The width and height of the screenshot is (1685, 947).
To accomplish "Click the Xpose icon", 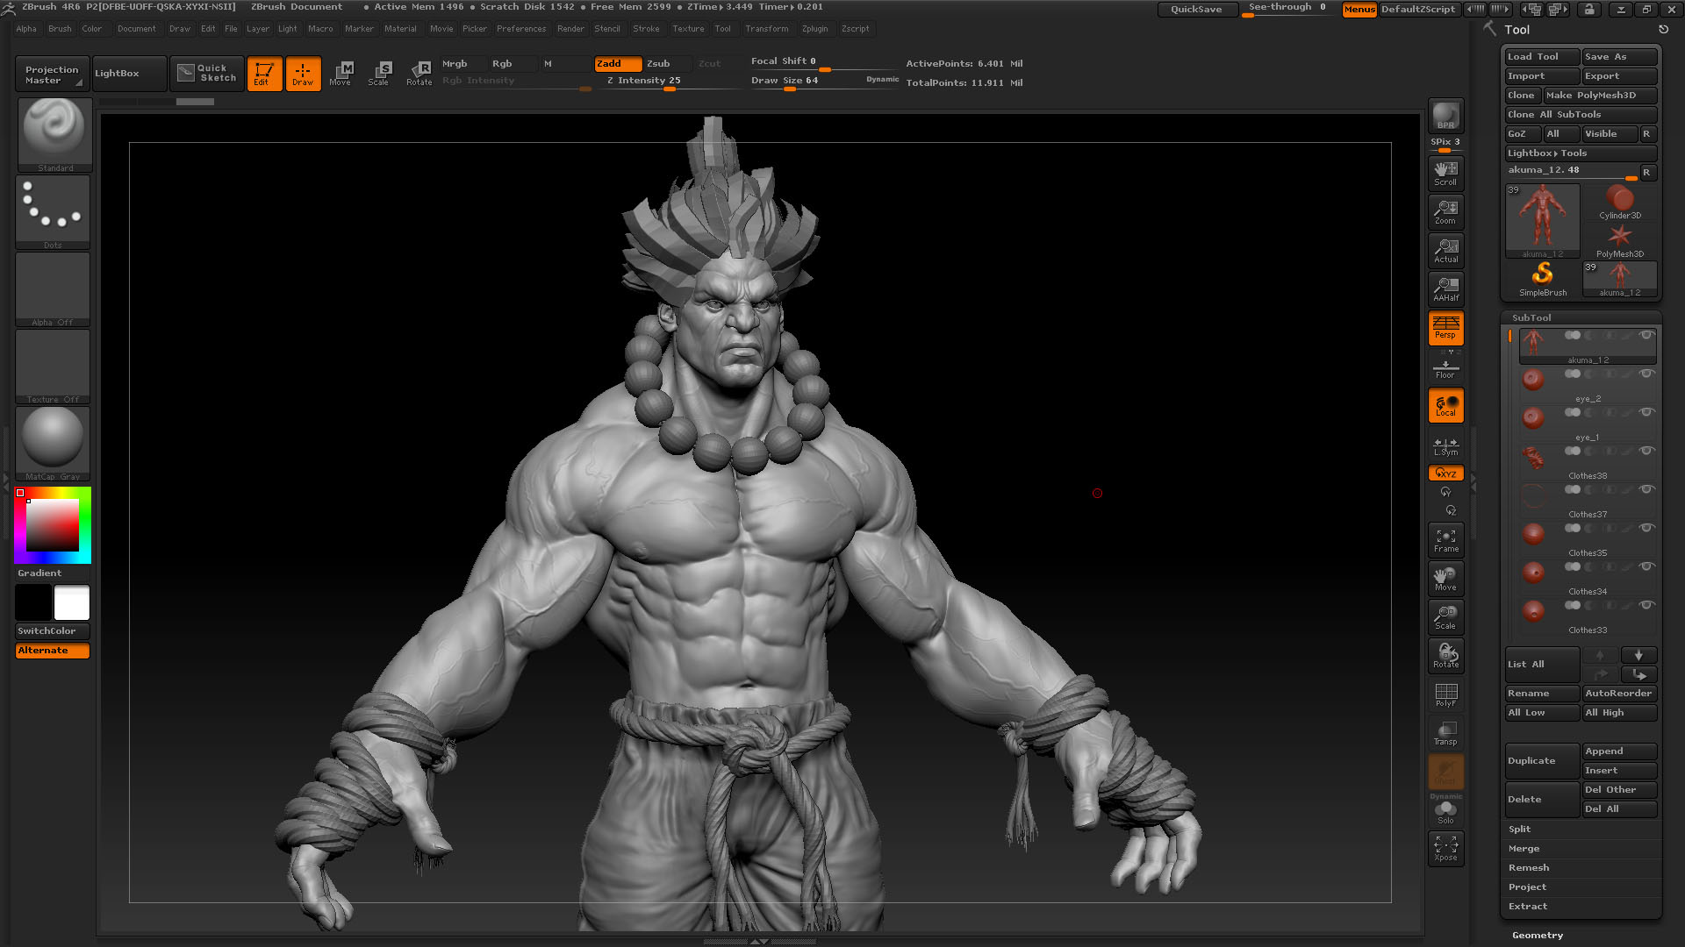I will point(1445,848).
